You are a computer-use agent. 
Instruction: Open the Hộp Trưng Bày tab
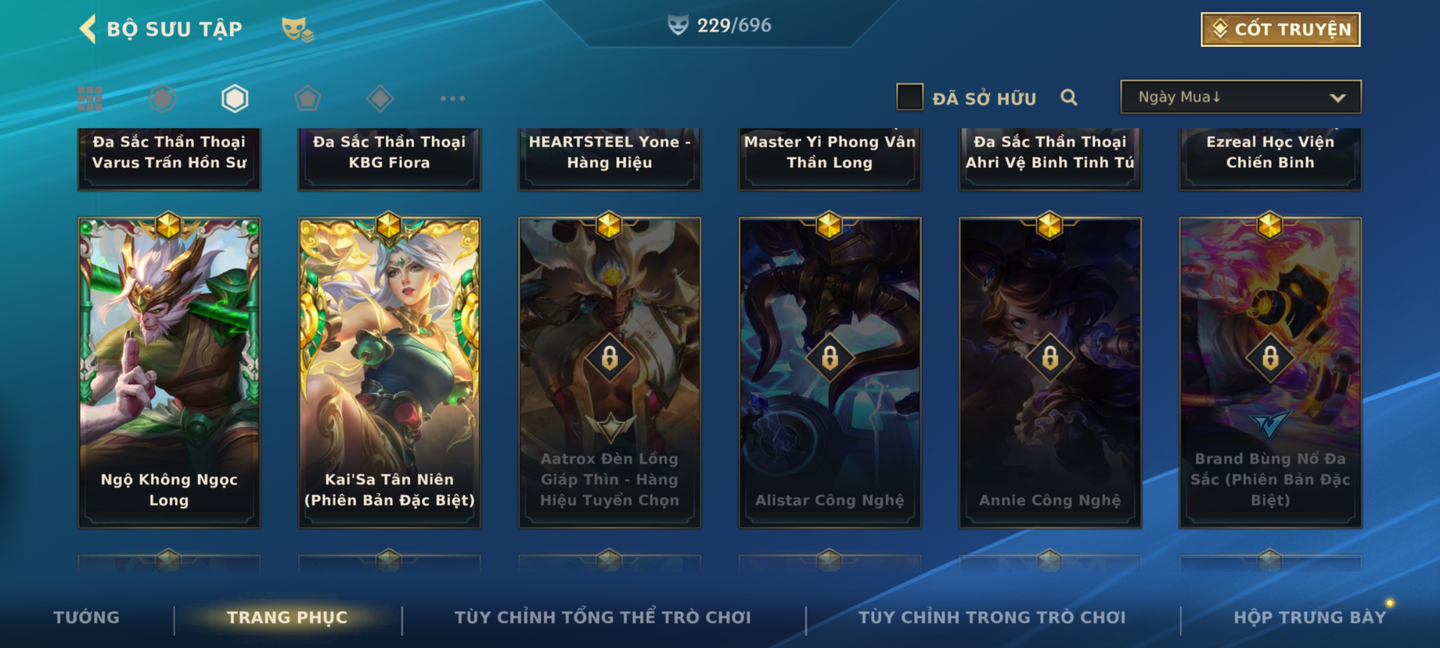[1310, 617]
